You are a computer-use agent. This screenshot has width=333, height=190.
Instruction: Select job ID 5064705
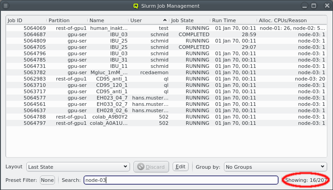pos(35,47)
